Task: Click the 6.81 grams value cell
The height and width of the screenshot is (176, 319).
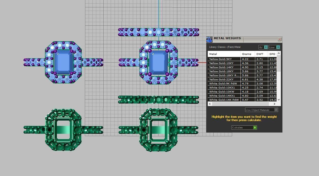Action: point(248,79)
